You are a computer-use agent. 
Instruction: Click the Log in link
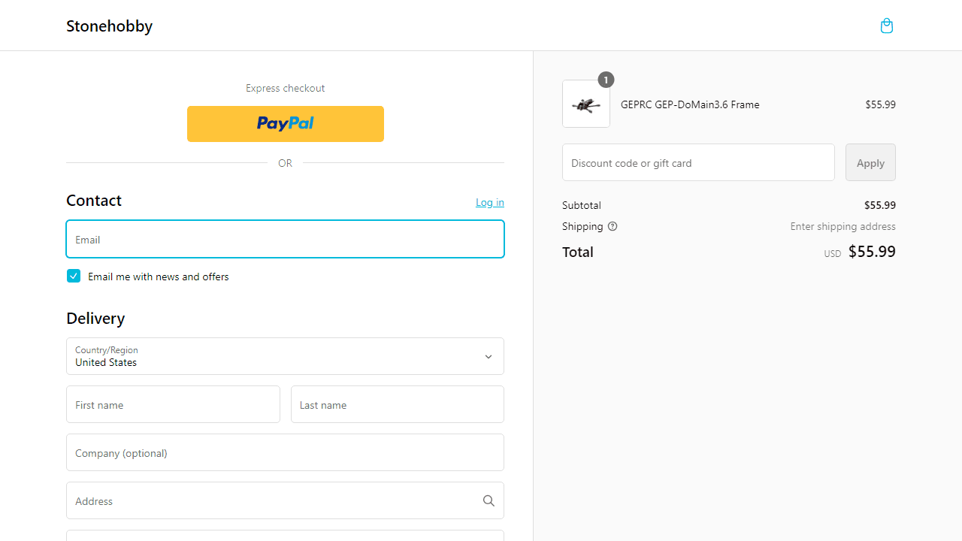pos(490,202)
